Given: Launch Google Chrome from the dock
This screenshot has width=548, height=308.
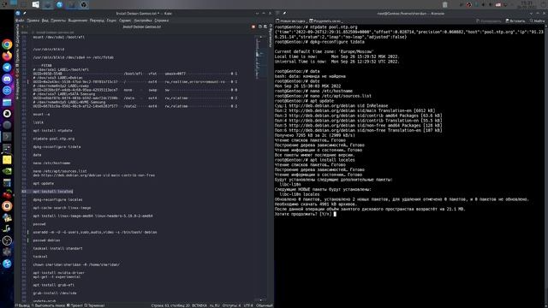Looking at the screenshot, I should pyautogui.click(x=7, y=44).
